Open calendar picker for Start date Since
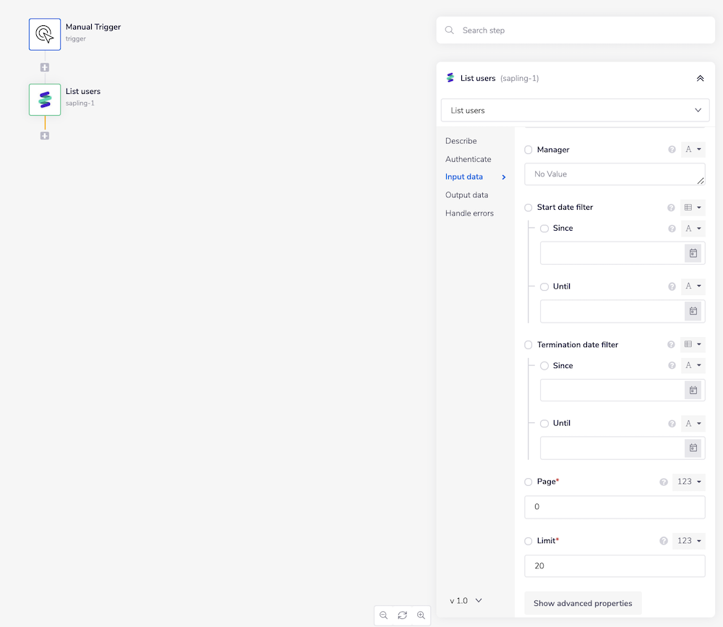The width and height of the screenshot is (723, 627). (x=693, y=253)
